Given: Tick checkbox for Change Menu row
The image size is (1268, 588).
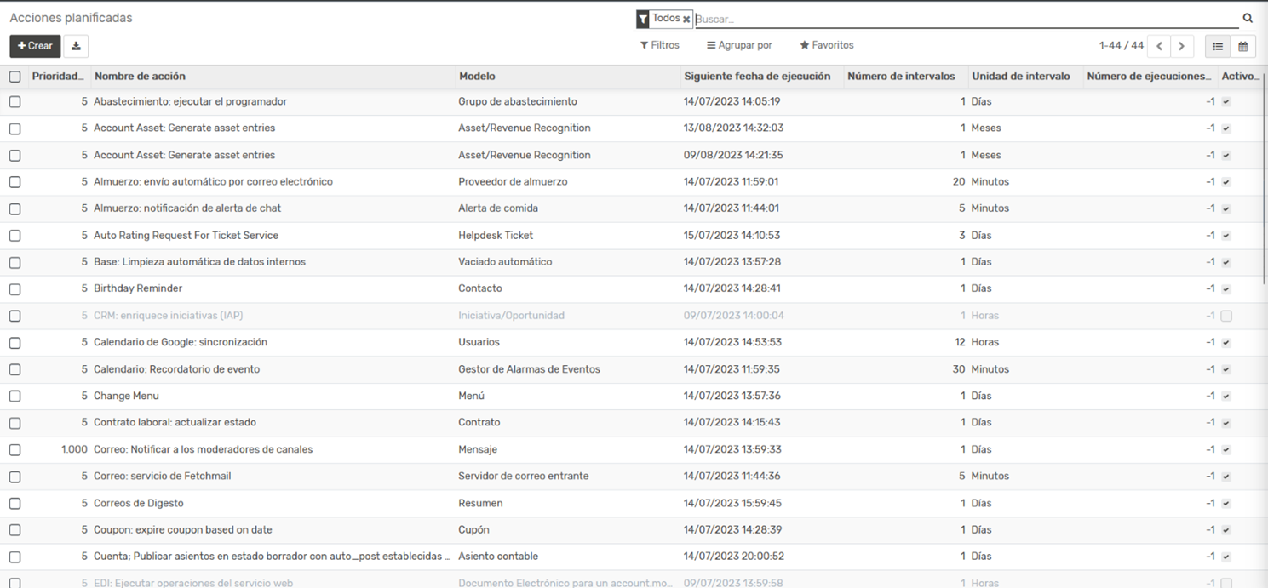Looking at the screenshot, I should (14, 397).
